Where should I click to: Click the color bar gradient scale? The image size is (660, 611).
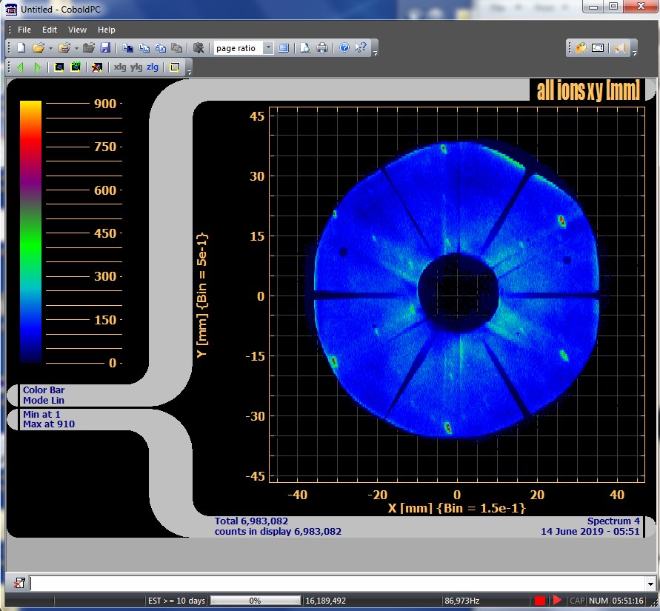[x=30, y=232]
